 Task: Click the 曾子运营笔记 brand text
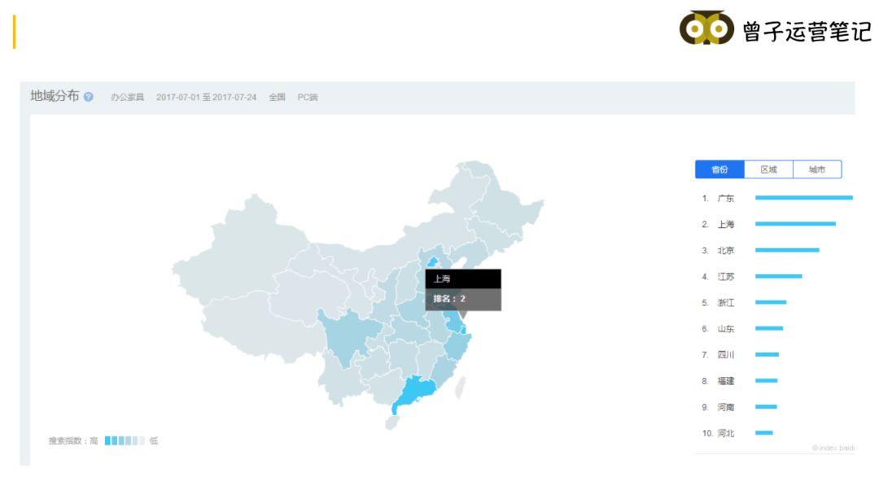(x=807, y=32)
